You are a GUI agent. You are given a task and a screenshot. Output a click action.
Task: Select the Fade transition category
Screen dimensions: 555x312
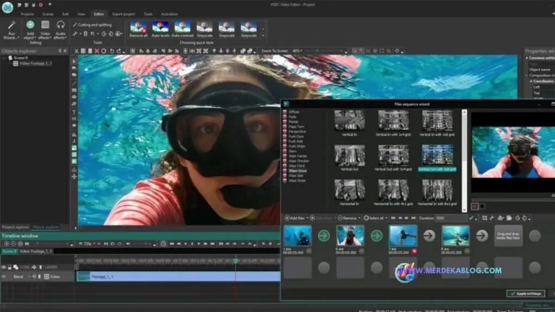pos(292,117)
